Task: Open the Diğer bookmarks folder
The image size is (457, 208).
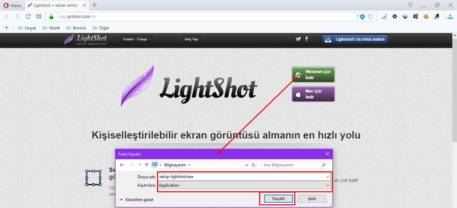Action: pyautogui.click(x=101, y=28)
